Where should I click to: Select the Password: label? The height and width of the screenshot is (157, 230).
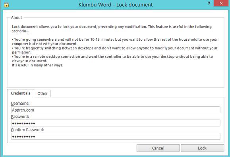[x=20, y=117]
